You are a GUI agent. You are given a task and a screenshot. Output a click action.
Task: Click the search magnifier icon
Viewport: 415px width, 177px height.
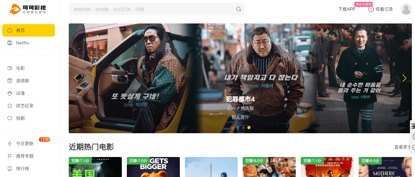point(239,9)
